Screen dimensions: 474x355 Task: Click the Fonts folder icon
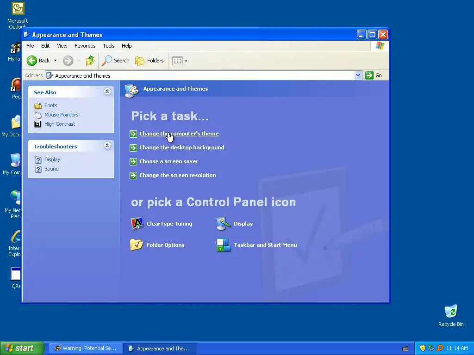(38, 106)
